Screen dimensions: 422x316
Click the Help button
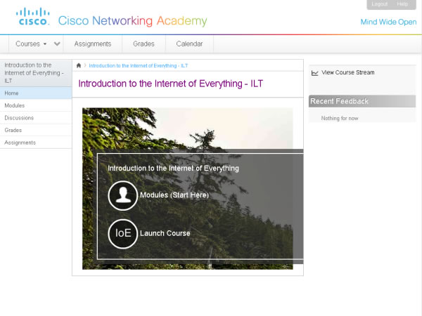[402, 4]
